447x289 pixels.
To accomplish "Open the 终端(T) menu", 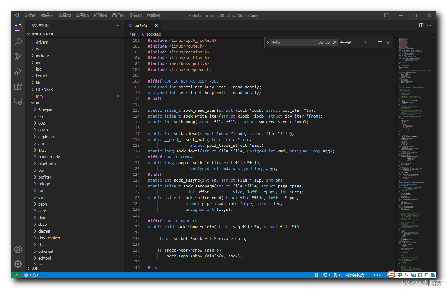I will point(136,15).
